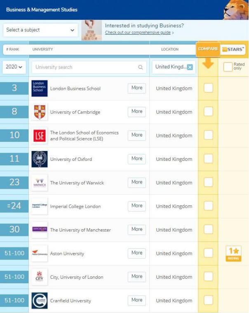Click the search magnifier icon

pyautogui.click(x=141, y=67)
